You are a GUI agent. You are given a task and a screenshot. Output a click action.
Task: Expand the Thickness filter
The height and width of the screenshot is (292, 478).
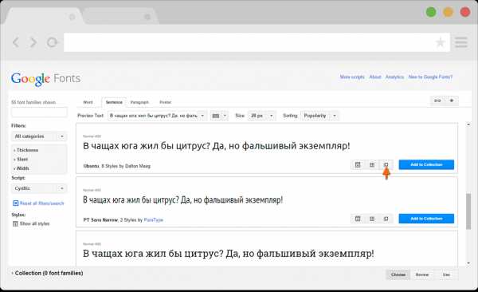(x=26, y=150)
